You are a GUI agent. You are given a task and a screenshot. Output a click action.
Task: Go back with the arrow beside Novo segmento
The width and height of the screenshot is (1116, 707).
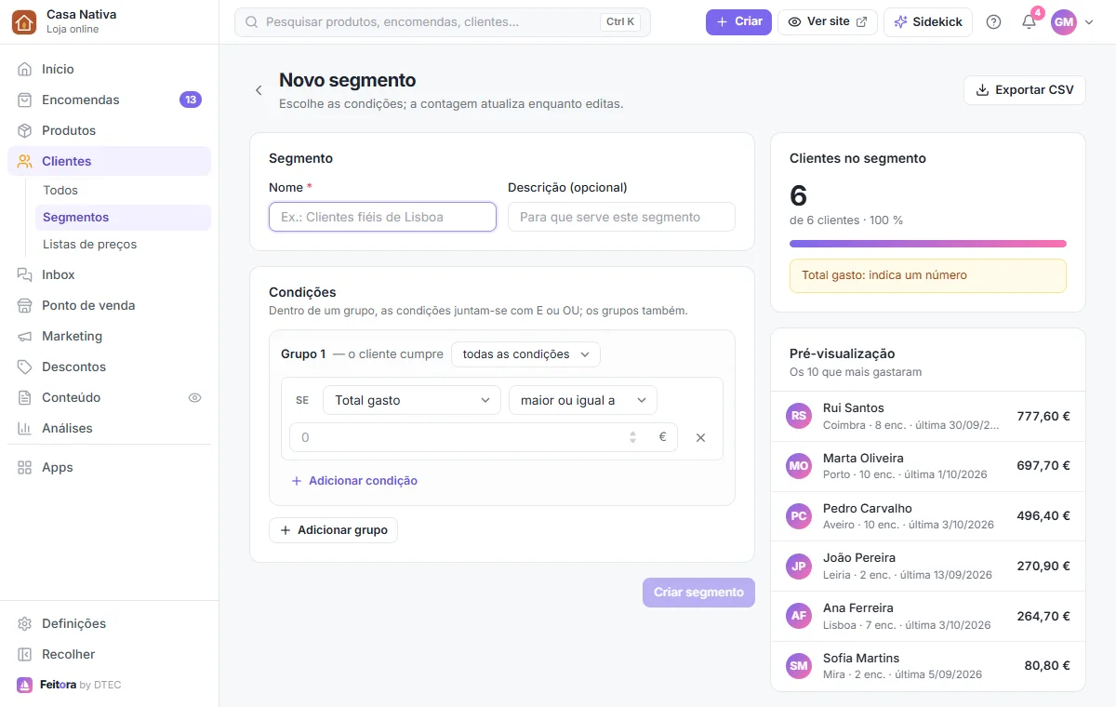[x=259, y=90]
